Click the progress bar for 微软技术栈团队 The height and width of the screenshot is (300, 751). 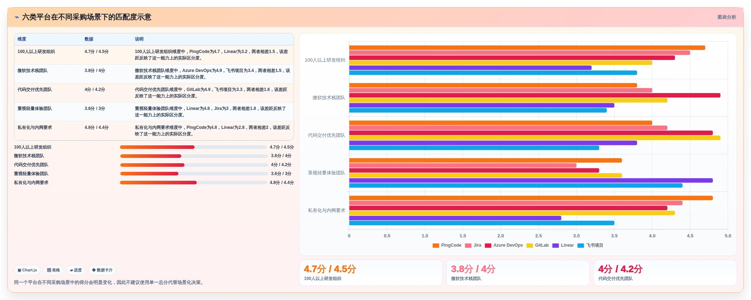(x=193, y=156)
